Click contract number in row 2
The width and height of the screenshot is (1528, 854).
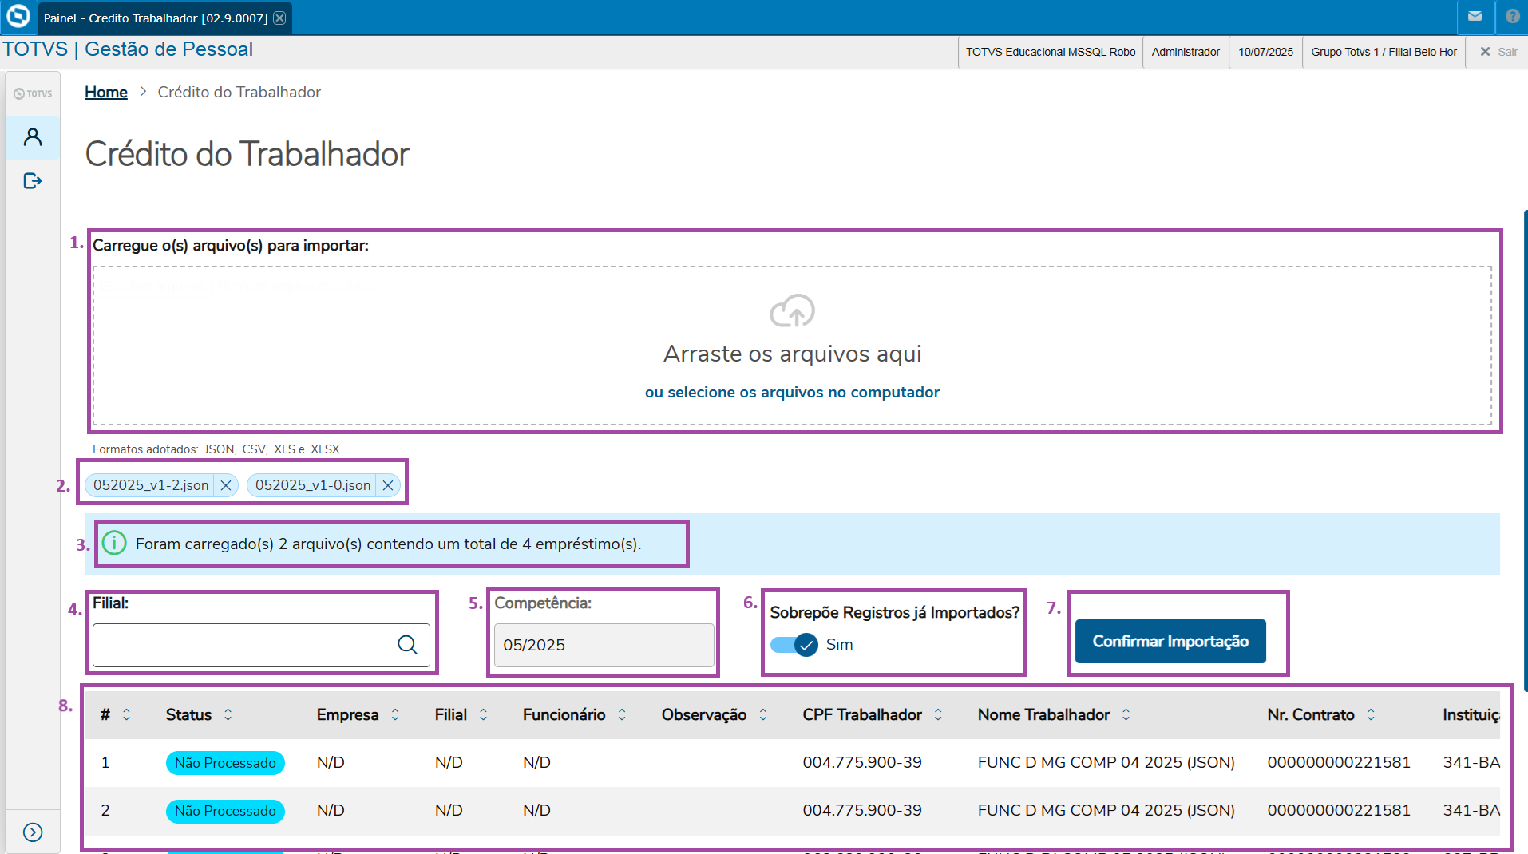[1339, 810]
